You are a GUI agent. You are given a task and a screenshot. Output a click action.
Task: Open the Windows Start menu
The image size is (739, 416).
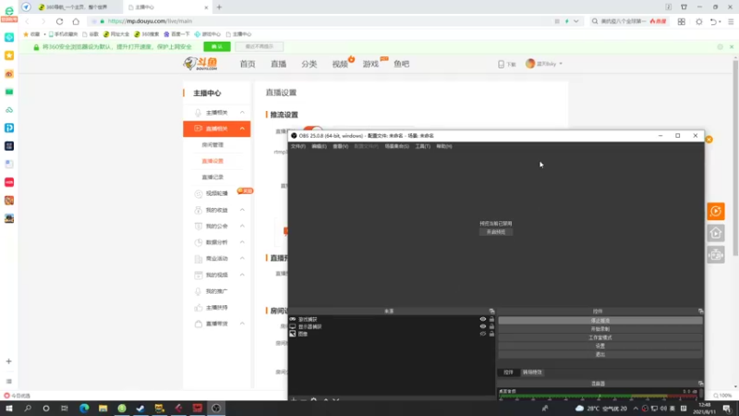[x=9, y=408]
